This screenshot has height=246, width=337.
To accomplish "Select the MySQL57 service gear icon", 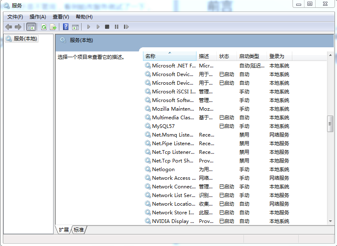I will [x=147, y=126].
